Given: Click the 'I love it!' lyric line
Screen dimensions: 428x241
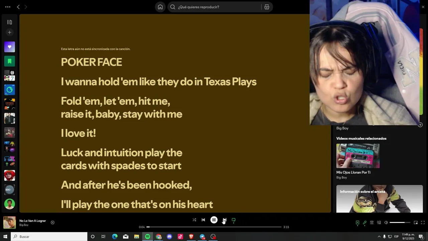Looking at the screenshot, I should (78, 133).
